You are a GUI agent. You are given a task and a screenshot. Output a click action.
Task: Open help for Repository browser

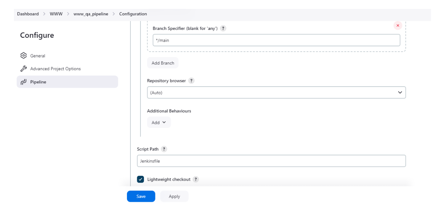point(191,81)
